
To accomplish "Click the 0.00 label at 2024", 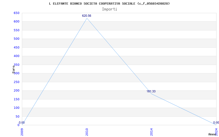I will [x=216, y=122].
